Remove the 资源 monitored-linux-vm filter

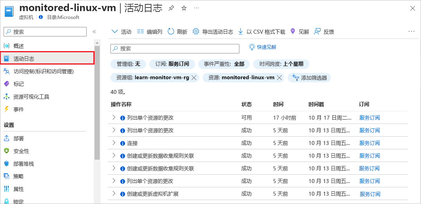click(x=279, y=78)
